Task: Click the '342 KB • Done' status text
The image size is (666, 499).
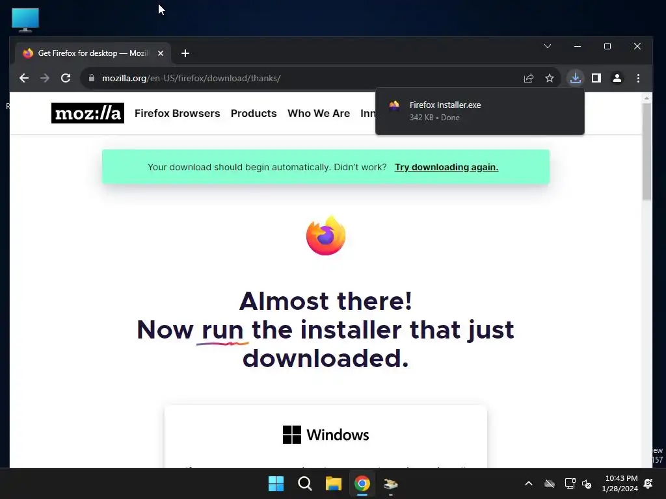Action: 434,118
